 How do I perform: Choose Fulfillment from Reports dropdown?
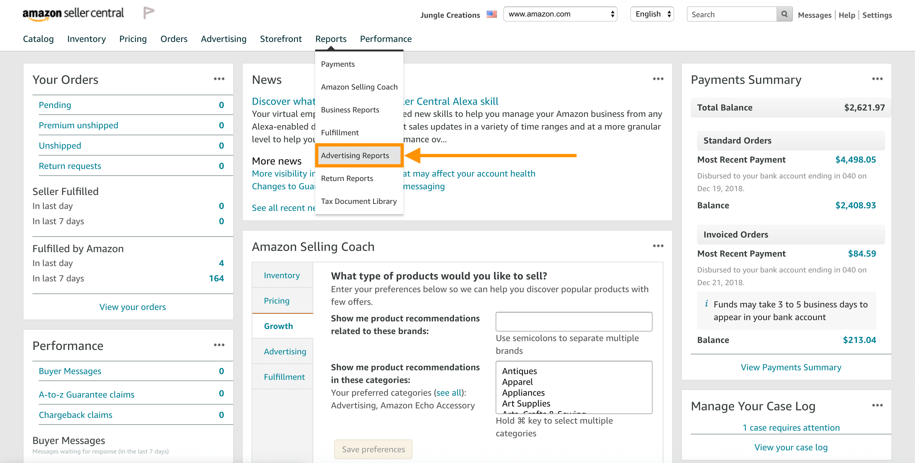pos(359,132)
